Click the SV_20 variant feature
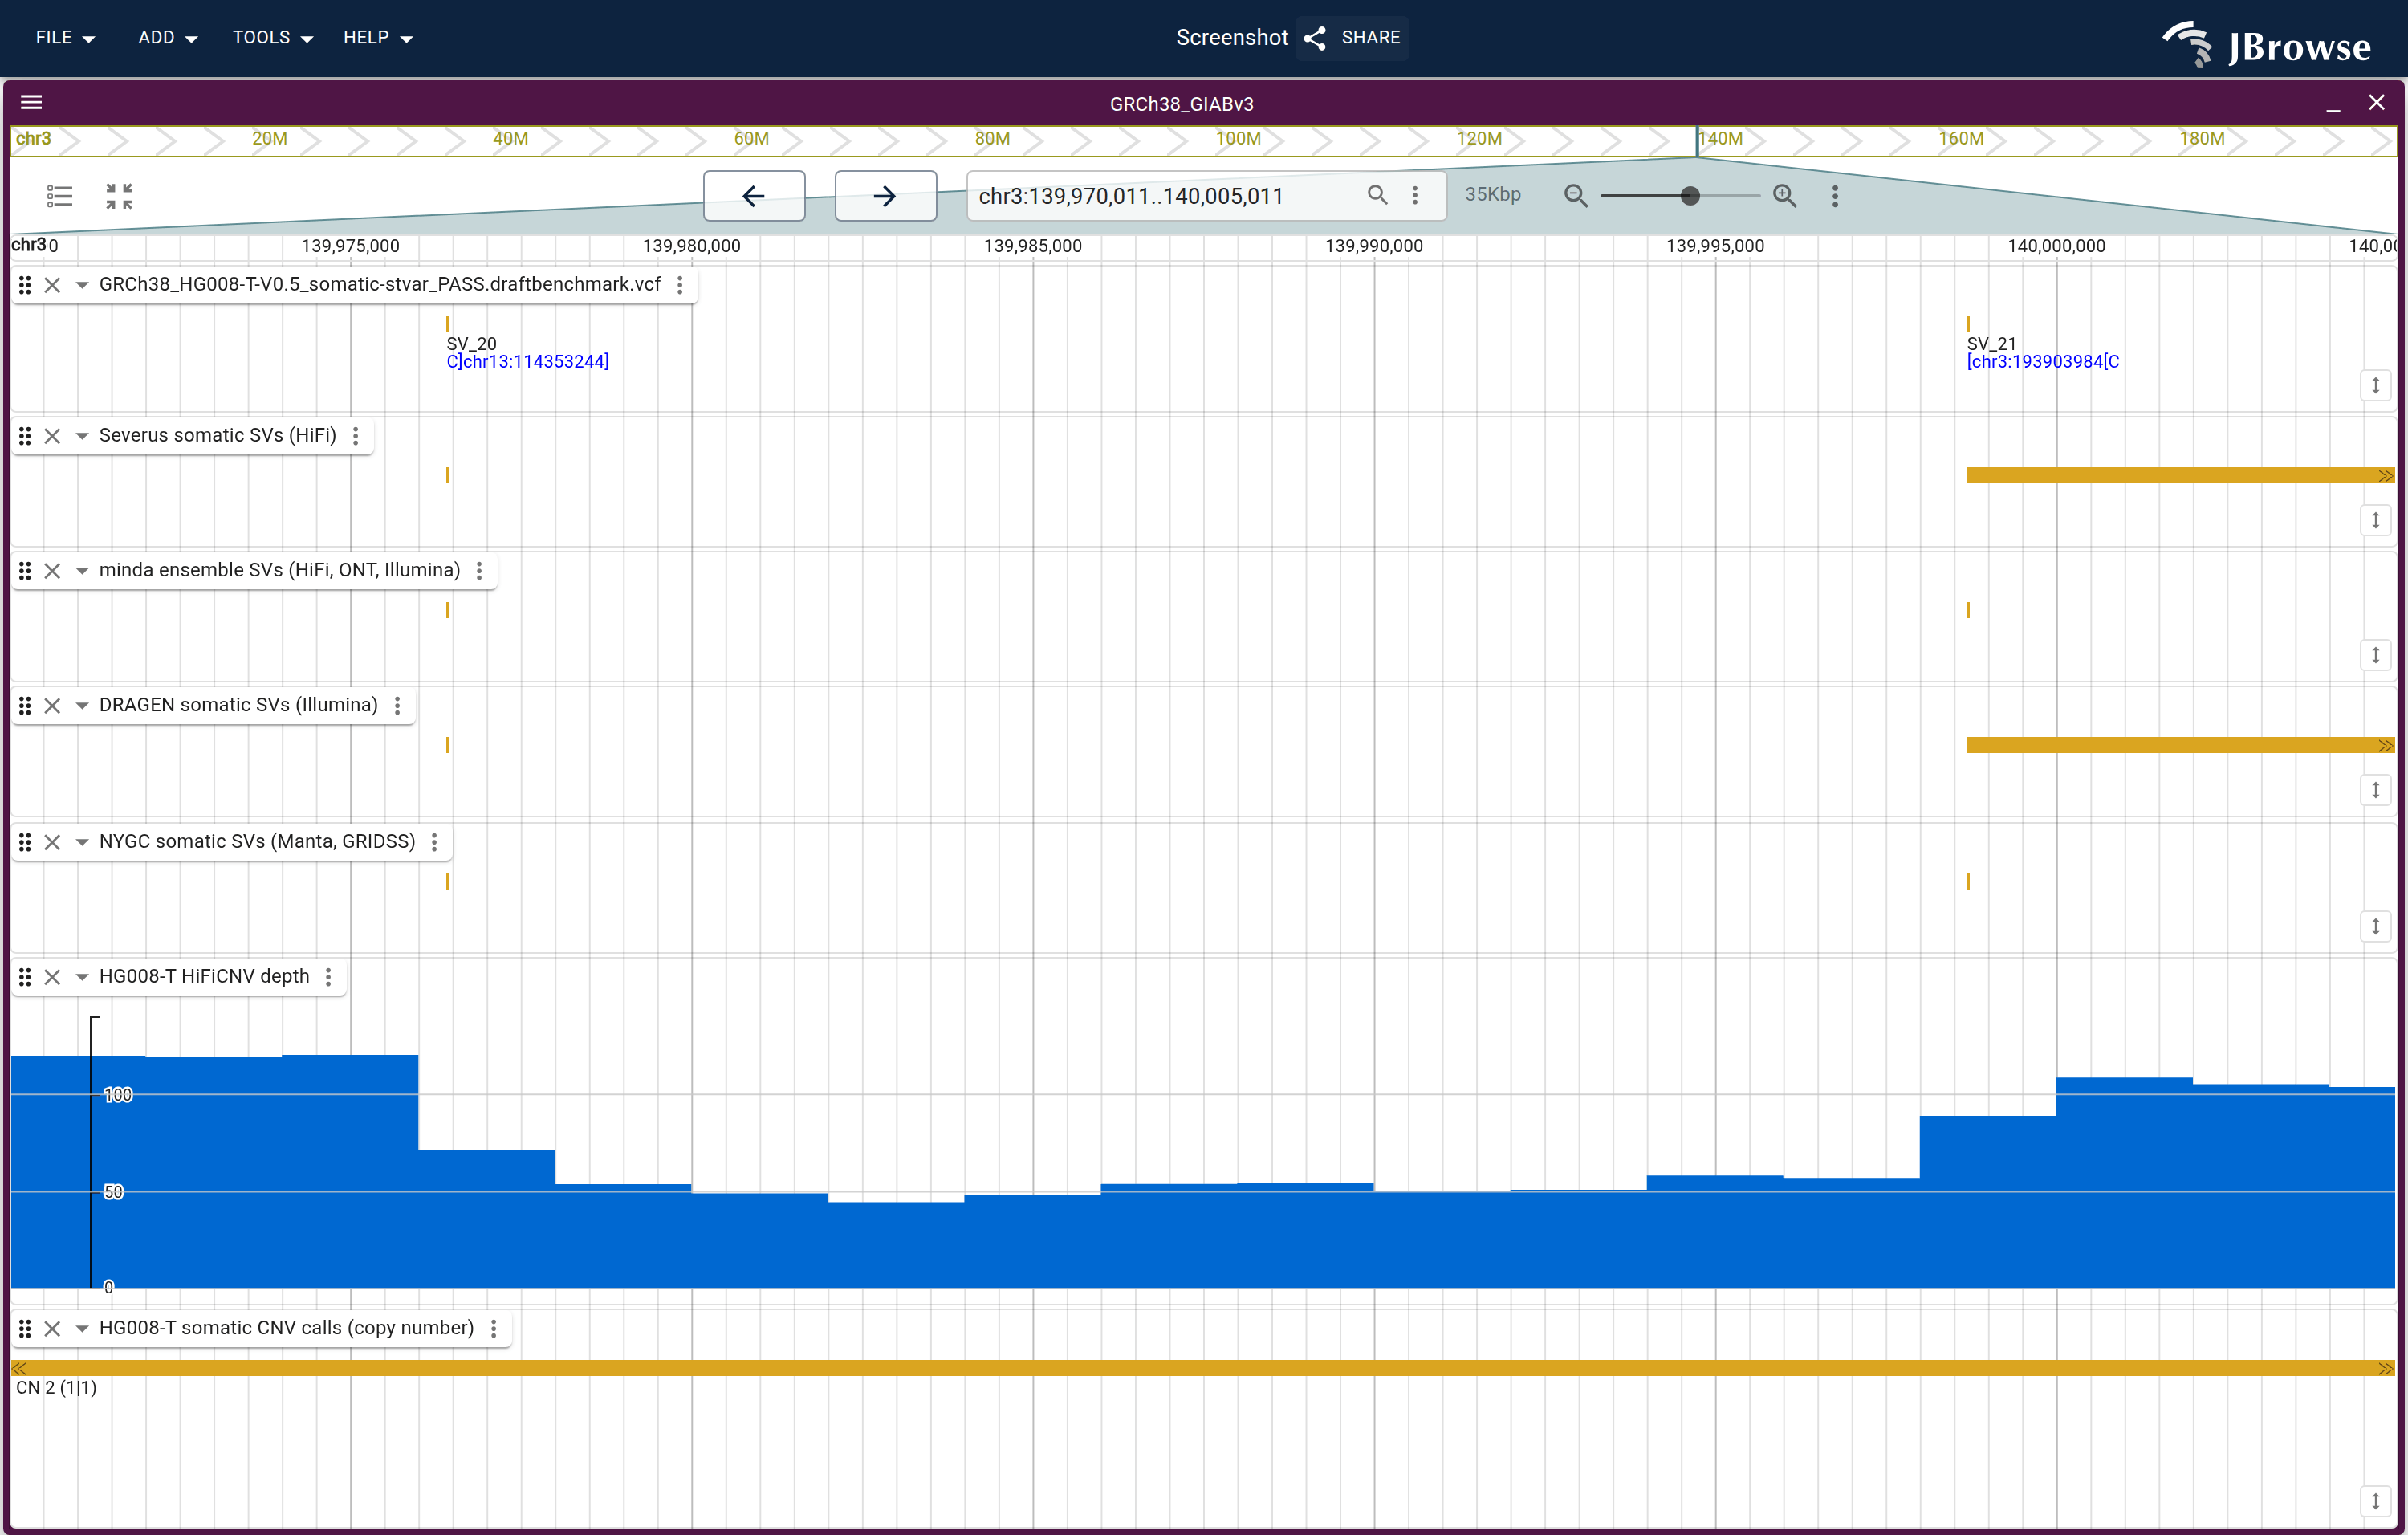This screenshot has width=2408, height=1535. click(x=447, y=324)
